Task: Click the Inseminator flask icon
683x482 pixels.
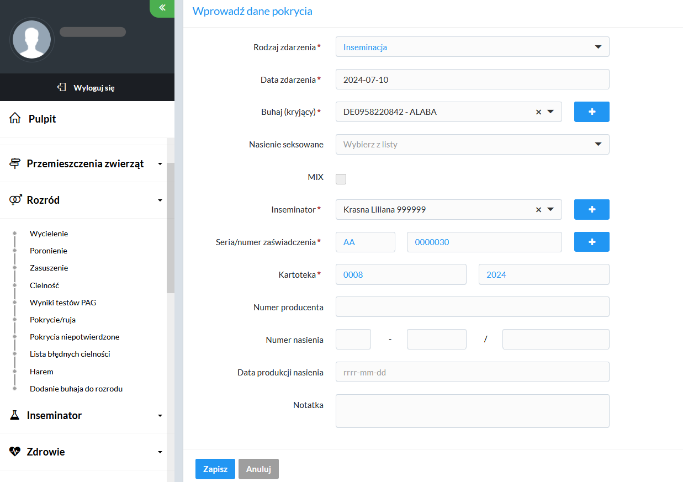Action: point(15,415)
